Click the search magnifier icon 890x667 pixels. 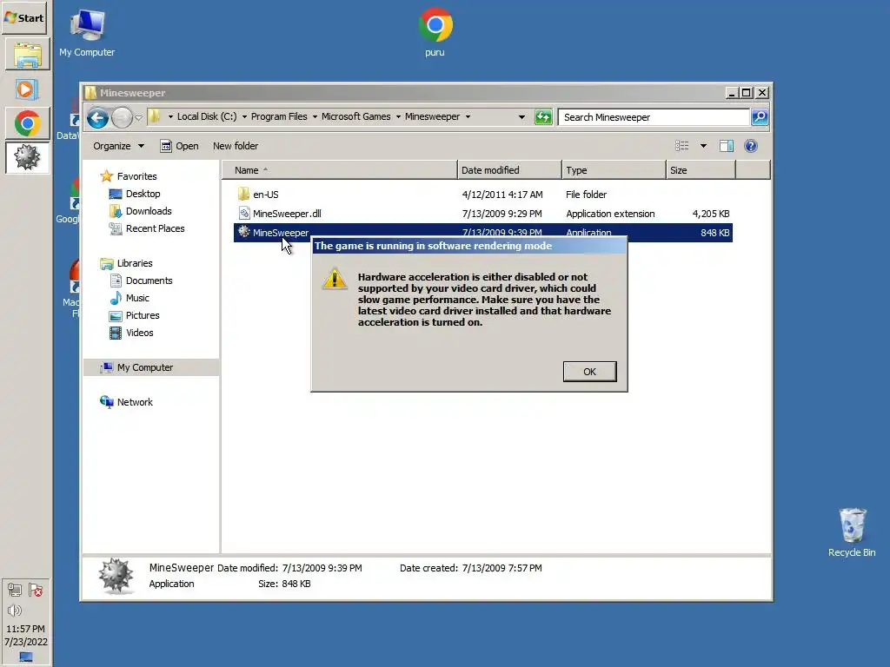coord(760,117)
